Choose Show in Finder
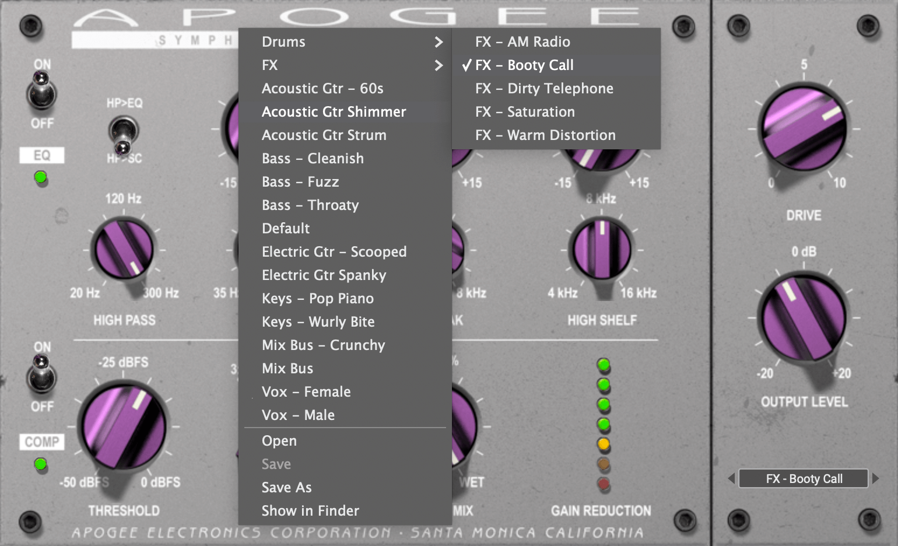Image resolution: width=898 pixels, height=546 pixels. click(345, 511)
